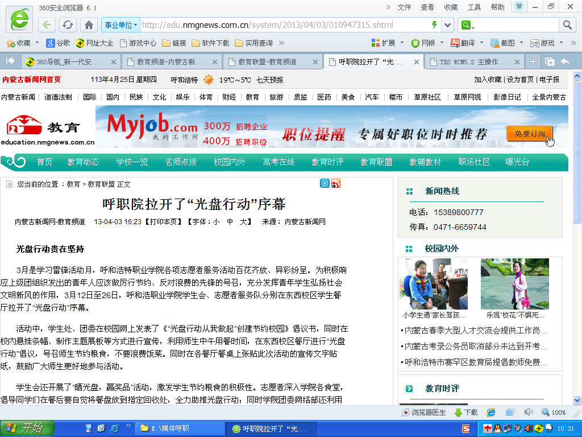Open 浏览器医生 in status bar
The image size is (582, 437).
pyautogui.click(x=423, y=413)
